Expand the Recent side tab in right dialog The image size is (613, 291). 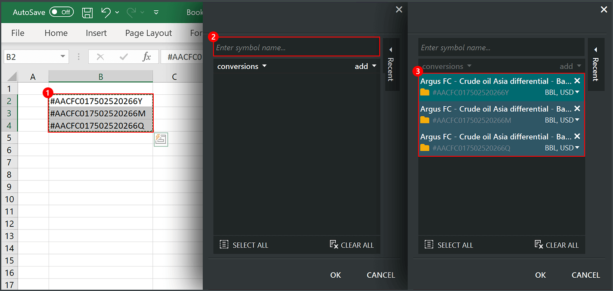click(x=596, y=64)
